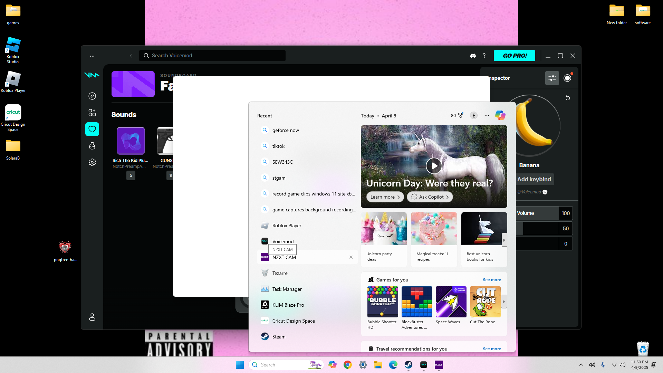Open Unicorn party ideas card
663x373 pixels.
[384, 239]
